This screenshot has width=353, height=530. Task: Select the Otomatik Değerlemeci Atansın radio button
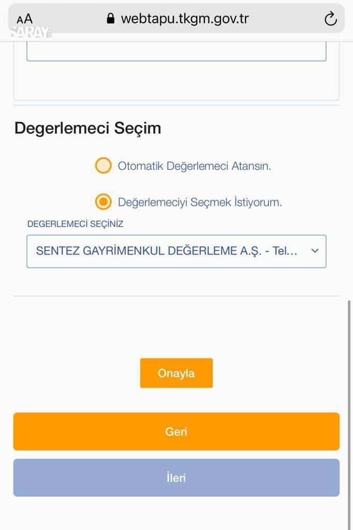(103, 166)
